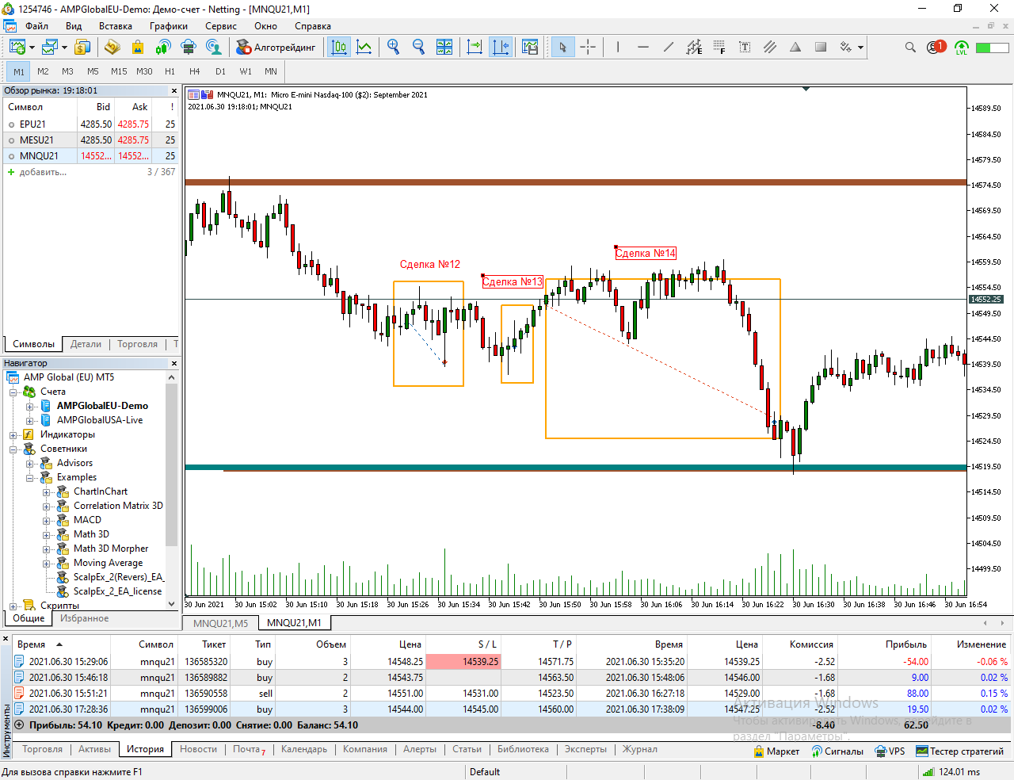The image size is (1014, 780).
Task: Expand the Advisors folder node
Action: 29,464
